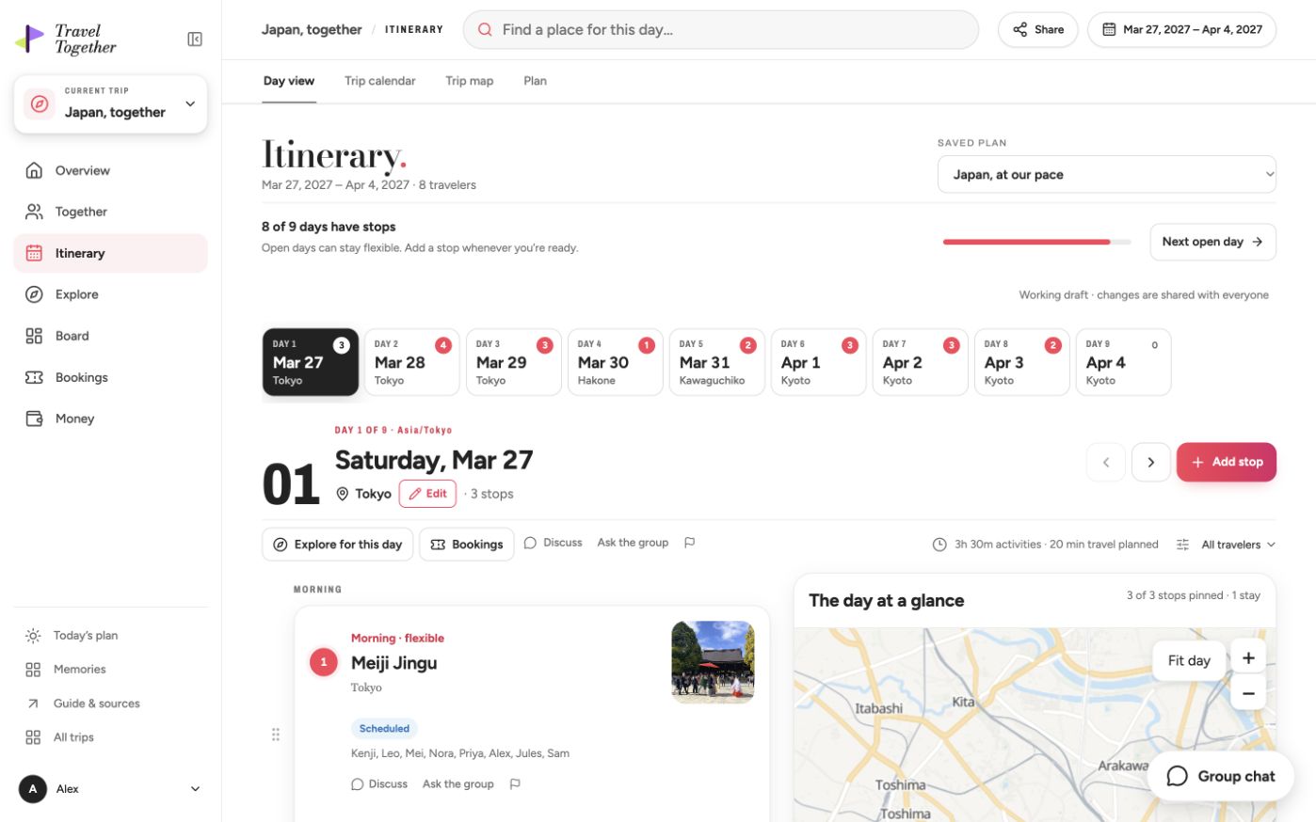Zoom in on the map
The width and height of the screenshot is (1316, 822).
coord(1248,658)
